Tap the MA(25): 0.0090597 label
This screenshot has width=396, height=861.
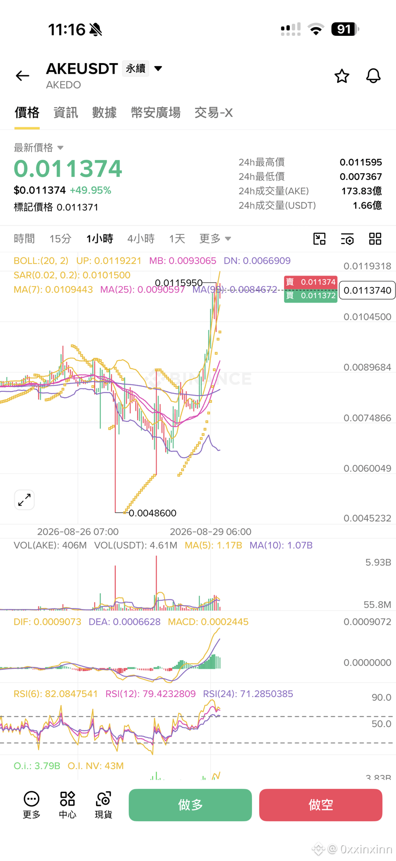(x=143, y=289)
